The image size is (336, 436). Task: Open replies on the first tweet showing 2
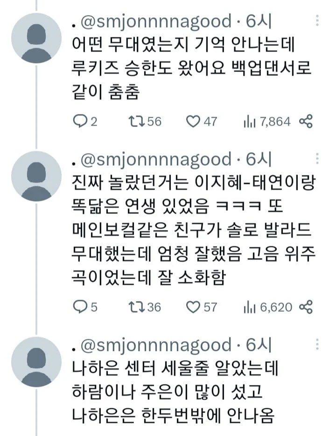pos(82,120)
